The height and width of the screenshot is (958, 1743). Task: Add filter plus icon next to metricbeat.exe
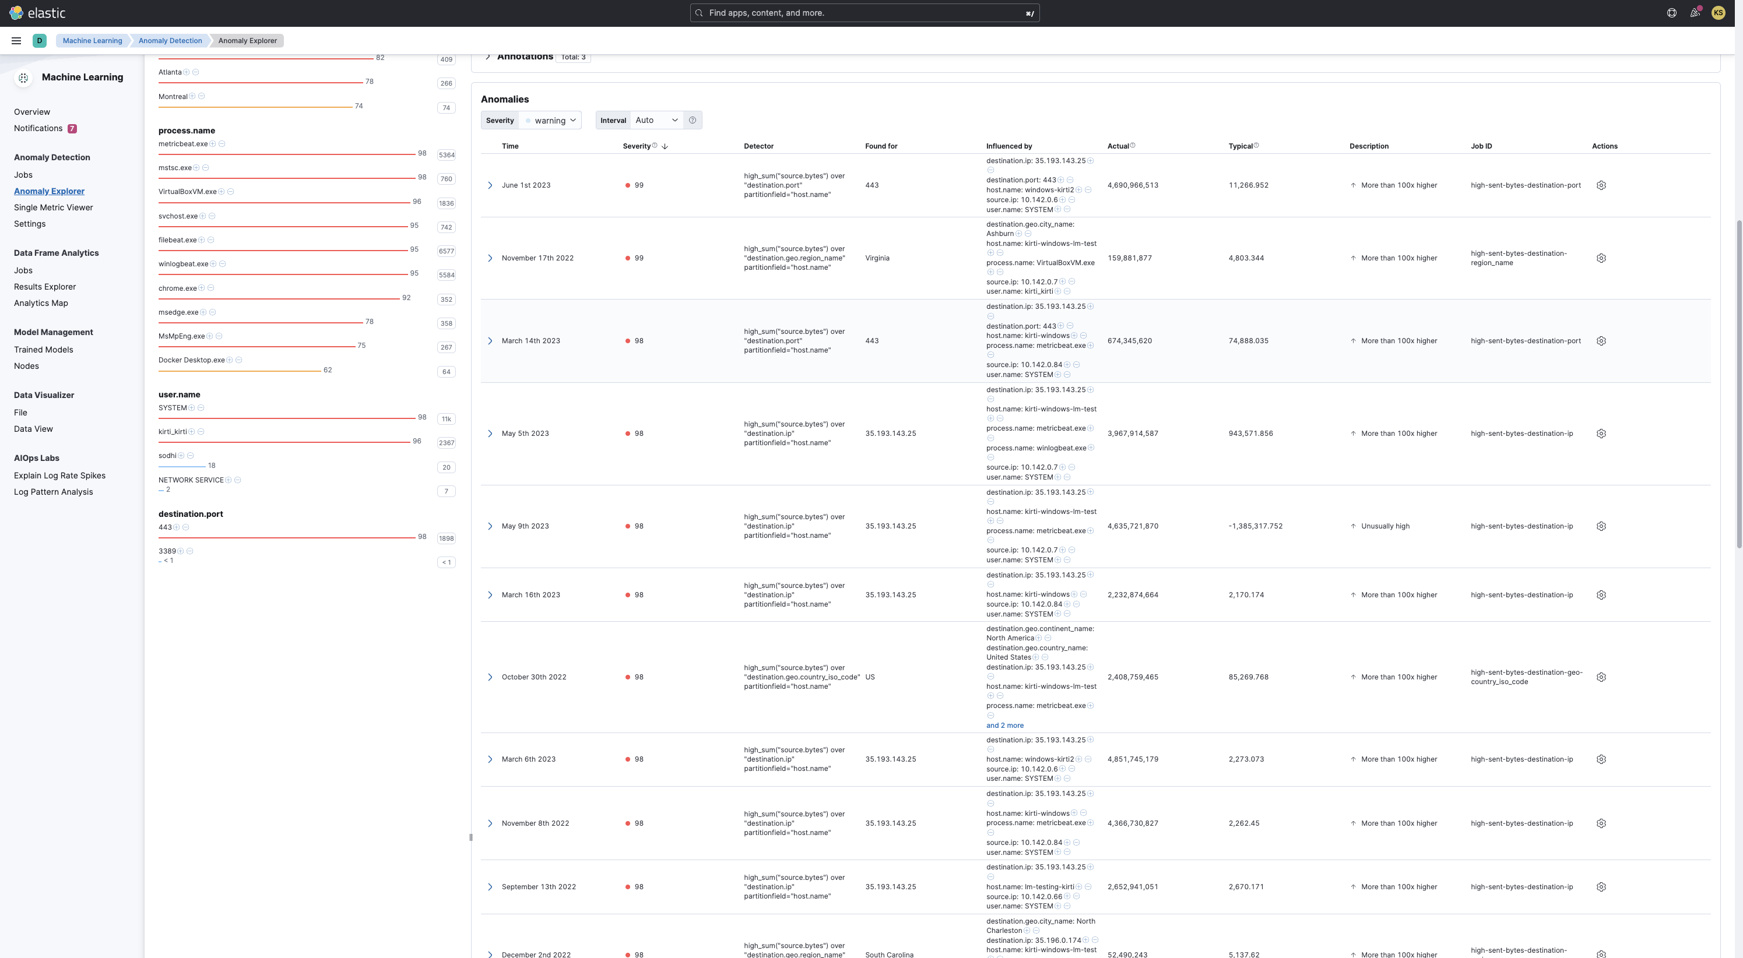[212, 143]
